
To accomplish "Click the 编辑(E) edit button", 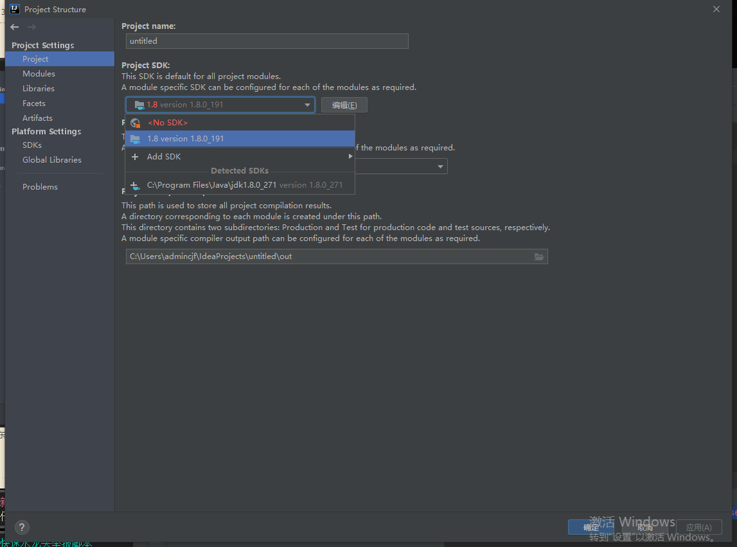I will coord(344,105).
